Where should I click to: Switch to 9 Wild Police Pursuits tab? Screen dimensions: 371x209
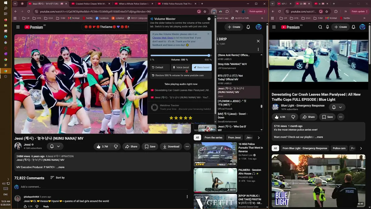click(177, 4)
